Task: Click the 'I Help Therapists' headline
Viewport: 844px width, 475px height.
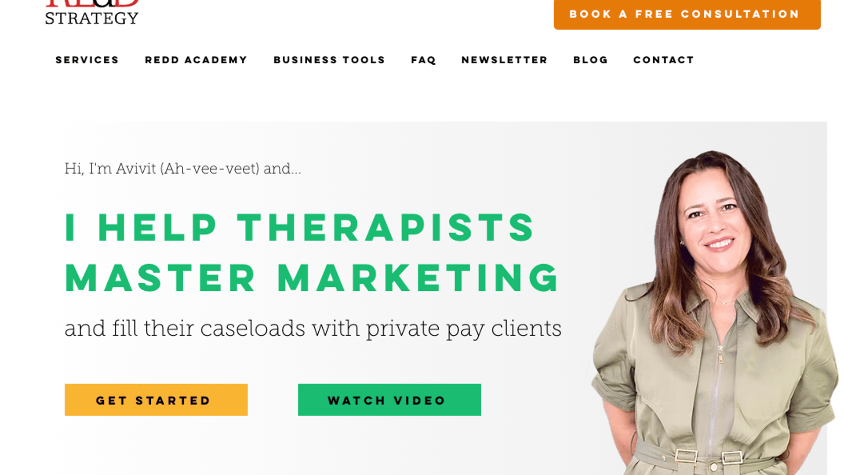Action: (300, 227)
